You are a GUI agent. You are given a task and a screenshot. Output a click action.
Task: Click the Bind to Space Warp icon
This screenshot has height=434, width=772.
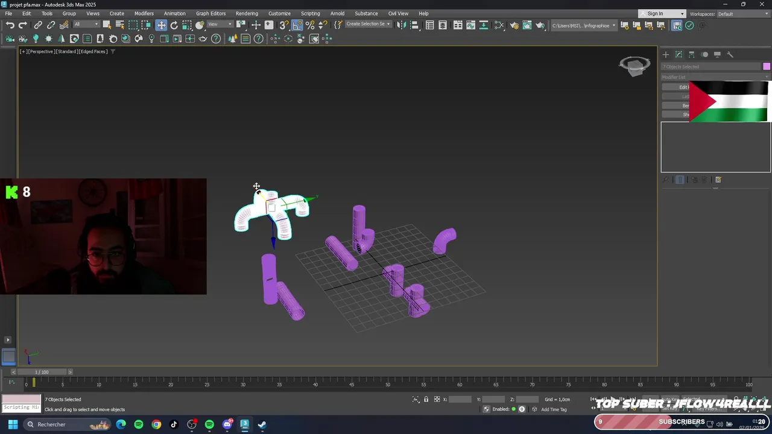[x=64, y=25]
